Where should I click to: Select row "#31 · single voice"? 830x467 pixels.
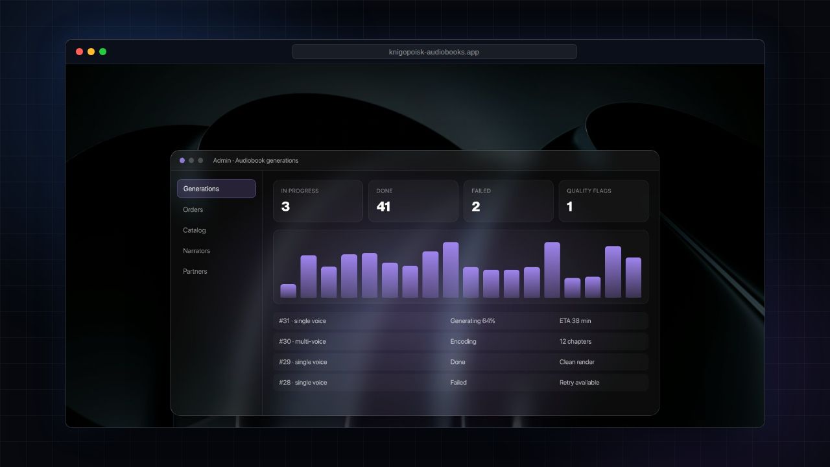(460, 321)
